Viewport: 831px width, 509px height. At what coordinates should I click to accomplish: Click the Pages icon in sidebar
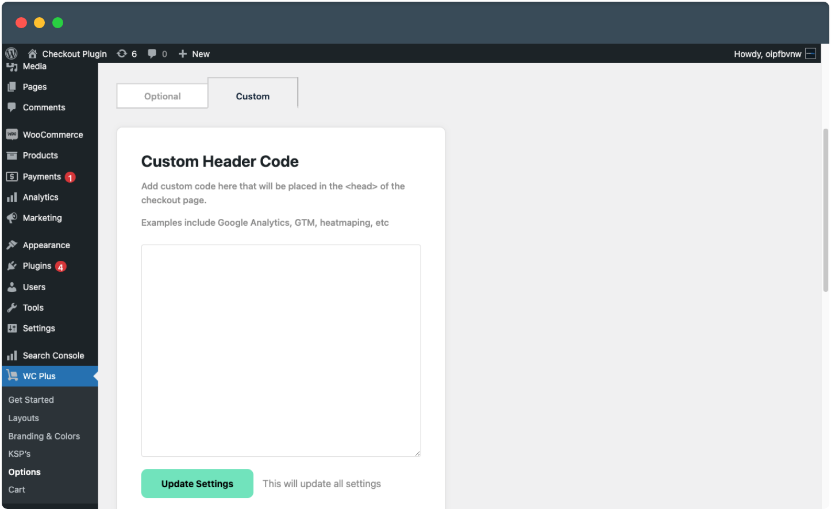tap(11, 87)
